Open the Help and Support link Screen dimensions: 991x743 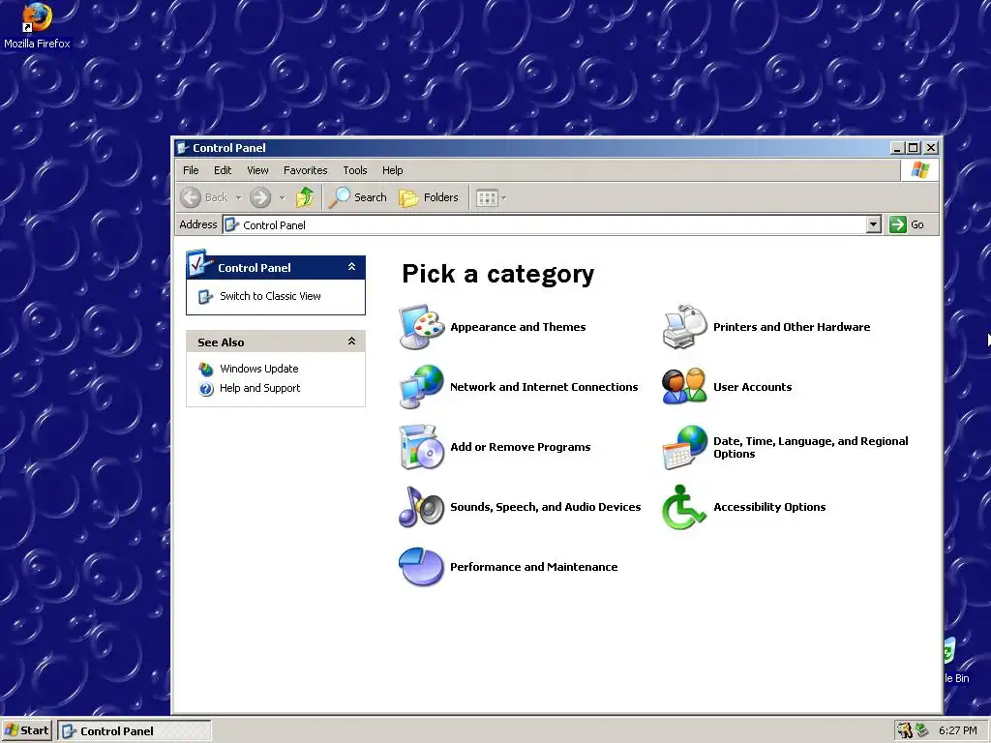pyautogui.click(x=259, y=389)
